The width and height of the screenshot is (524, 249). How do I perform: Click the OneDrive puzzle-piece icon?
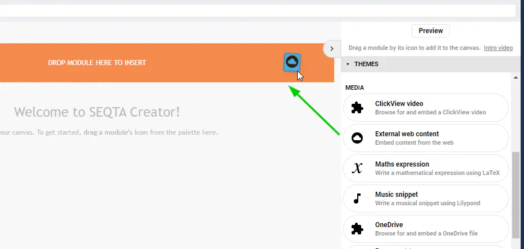tap(357, 229)
